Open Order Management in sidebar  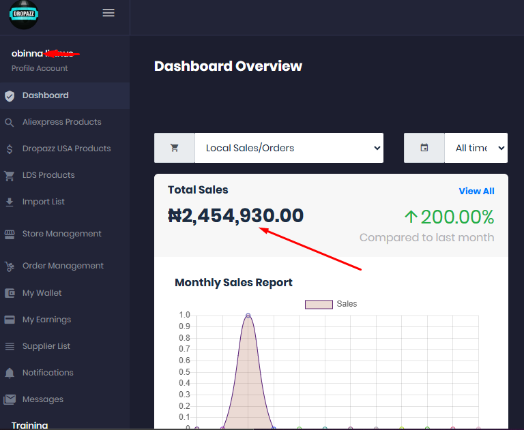(63, 266)
